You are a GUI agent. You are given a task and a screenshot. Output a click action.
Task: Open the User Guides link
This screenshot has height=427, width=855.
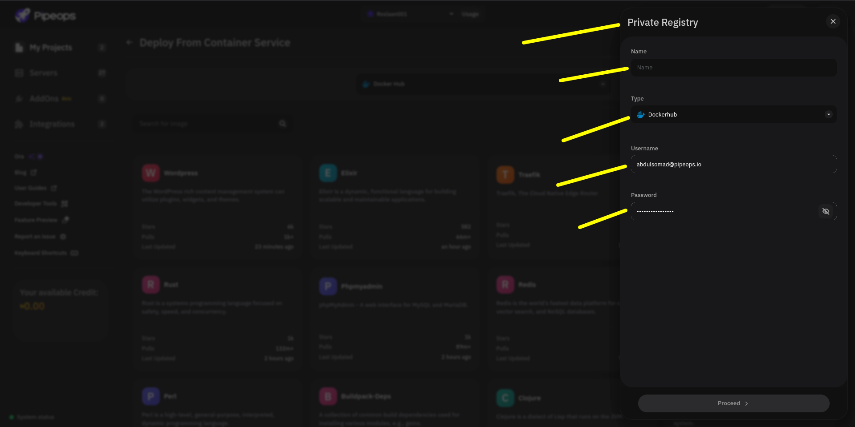pyautogui.click(x=36, y=188)
